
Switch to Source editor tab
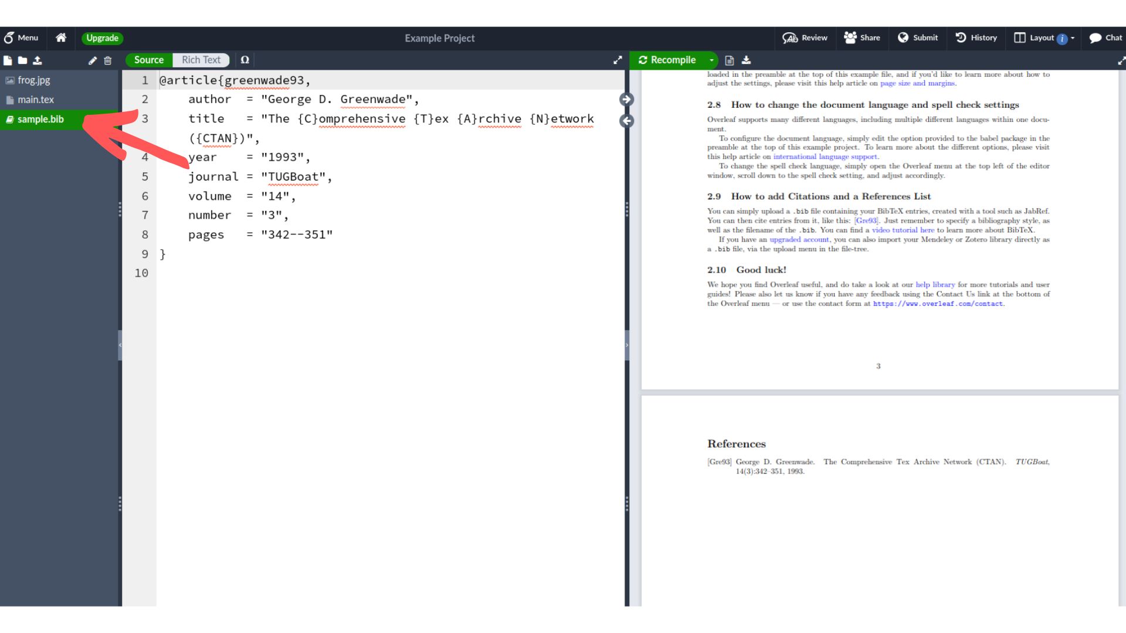coord(148,60)
